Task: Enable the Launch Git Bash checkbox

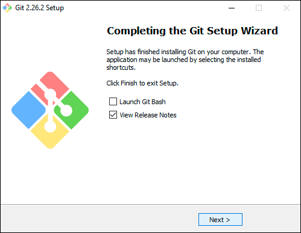Action: (x=113, y=102)
